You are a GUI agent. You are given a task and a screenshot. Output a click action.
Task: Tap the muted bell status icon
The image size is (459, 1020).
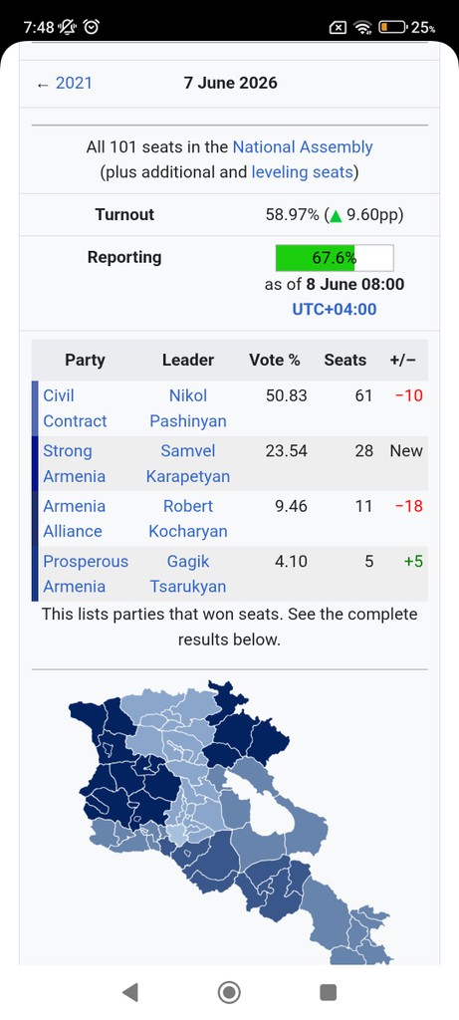67,27
